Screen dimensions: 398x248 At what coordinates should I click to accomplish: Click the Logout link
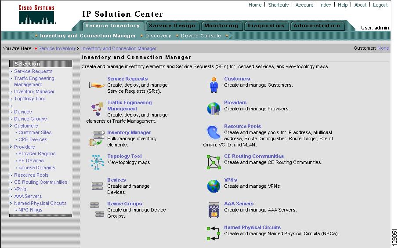(x=380, y=5)
